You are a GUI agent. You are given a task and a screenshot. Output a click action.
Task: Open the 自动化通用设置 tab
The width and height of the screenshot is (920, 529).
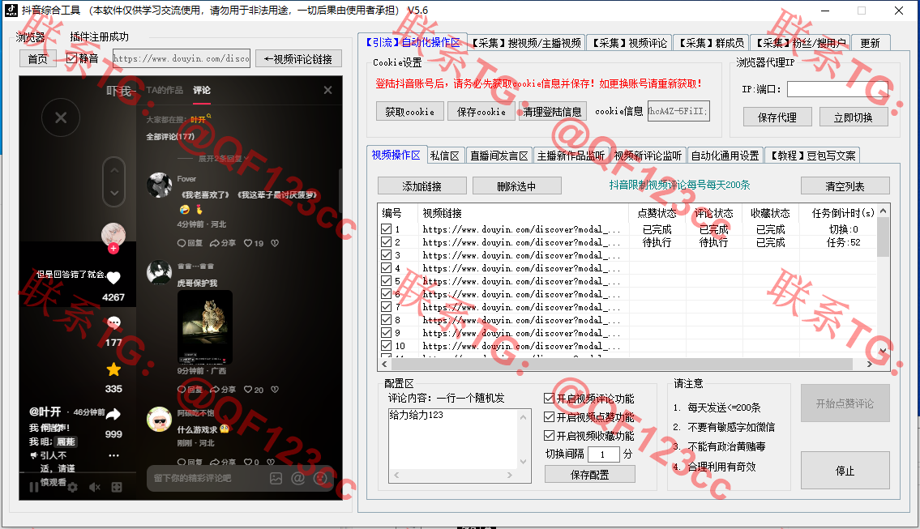725,156
